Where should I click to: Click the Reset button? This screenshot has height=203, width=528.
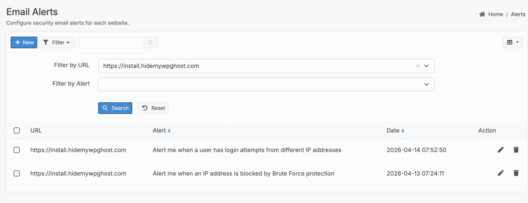pos(153,108)
